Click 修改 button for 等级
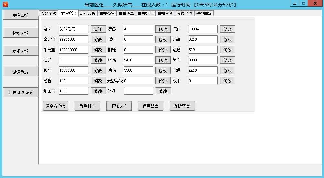The height and width of the screenshot is (178, 324). coord(163,29)
